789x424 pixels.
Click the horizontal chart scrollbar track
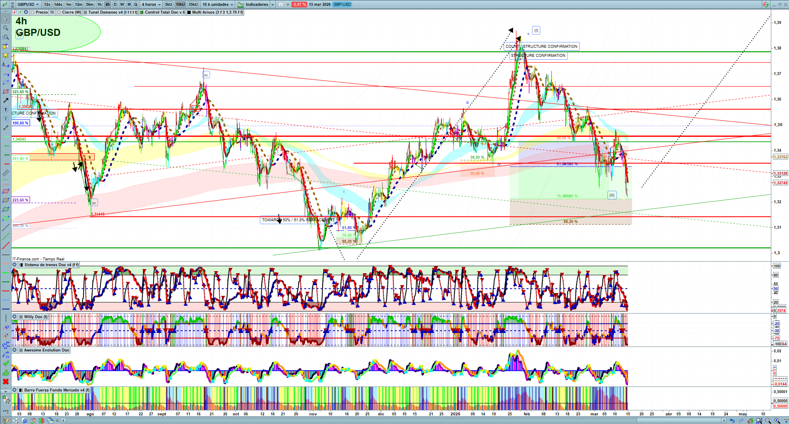[371, 421]
